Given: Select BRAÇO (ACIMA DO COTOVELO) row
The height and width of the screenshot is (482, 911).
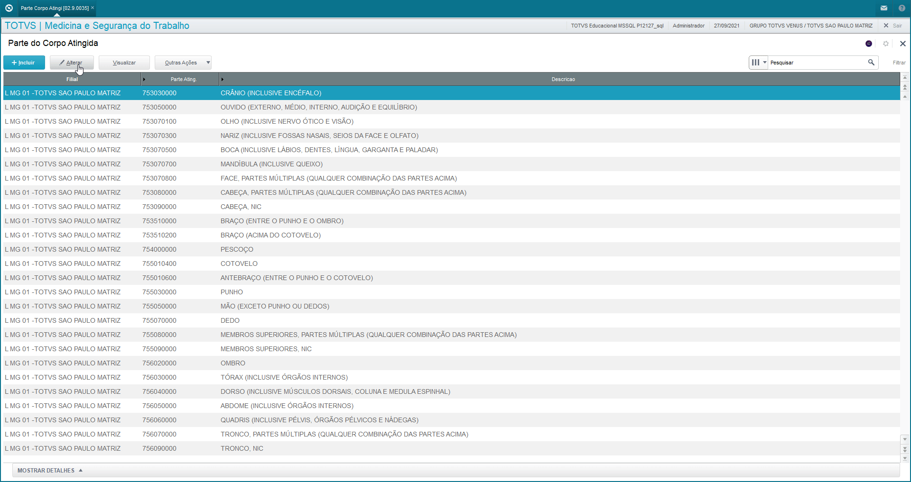Looking at the screenshot, I should [x=452, y=235].
